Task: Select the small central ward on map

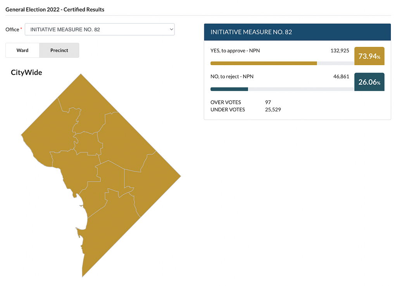Action: click(x=87, y=144)
